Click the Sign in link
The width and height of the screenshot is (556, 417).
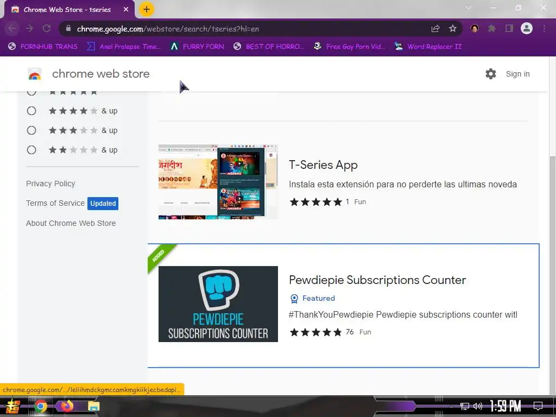(517, 74)
